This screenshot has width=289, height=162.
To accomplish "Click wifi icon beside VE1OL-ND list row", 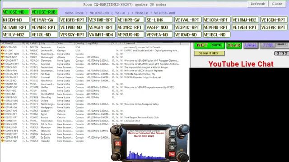I will point(2,94).
